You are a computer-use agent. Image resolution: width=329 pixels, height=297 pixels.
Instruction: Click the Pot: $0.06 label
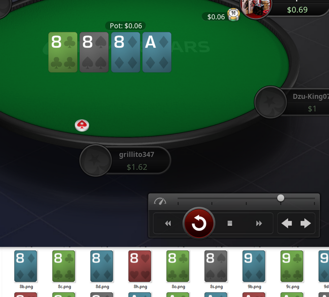click(x=125, y=26)
